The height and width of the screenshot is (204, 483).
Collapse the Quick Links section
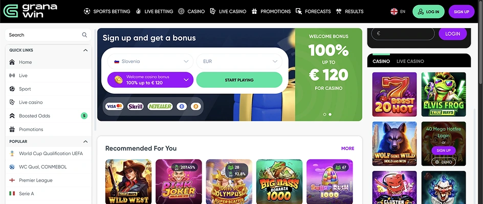[x=85, y=50]
